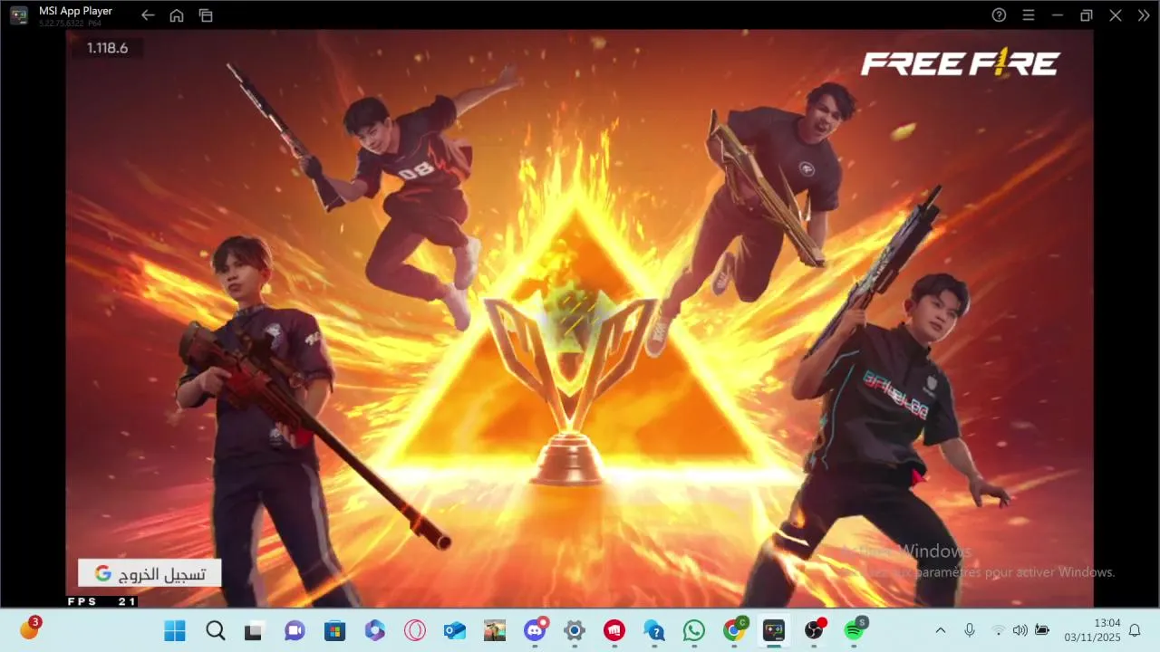Click the Google sign-out button

[150, 573]
